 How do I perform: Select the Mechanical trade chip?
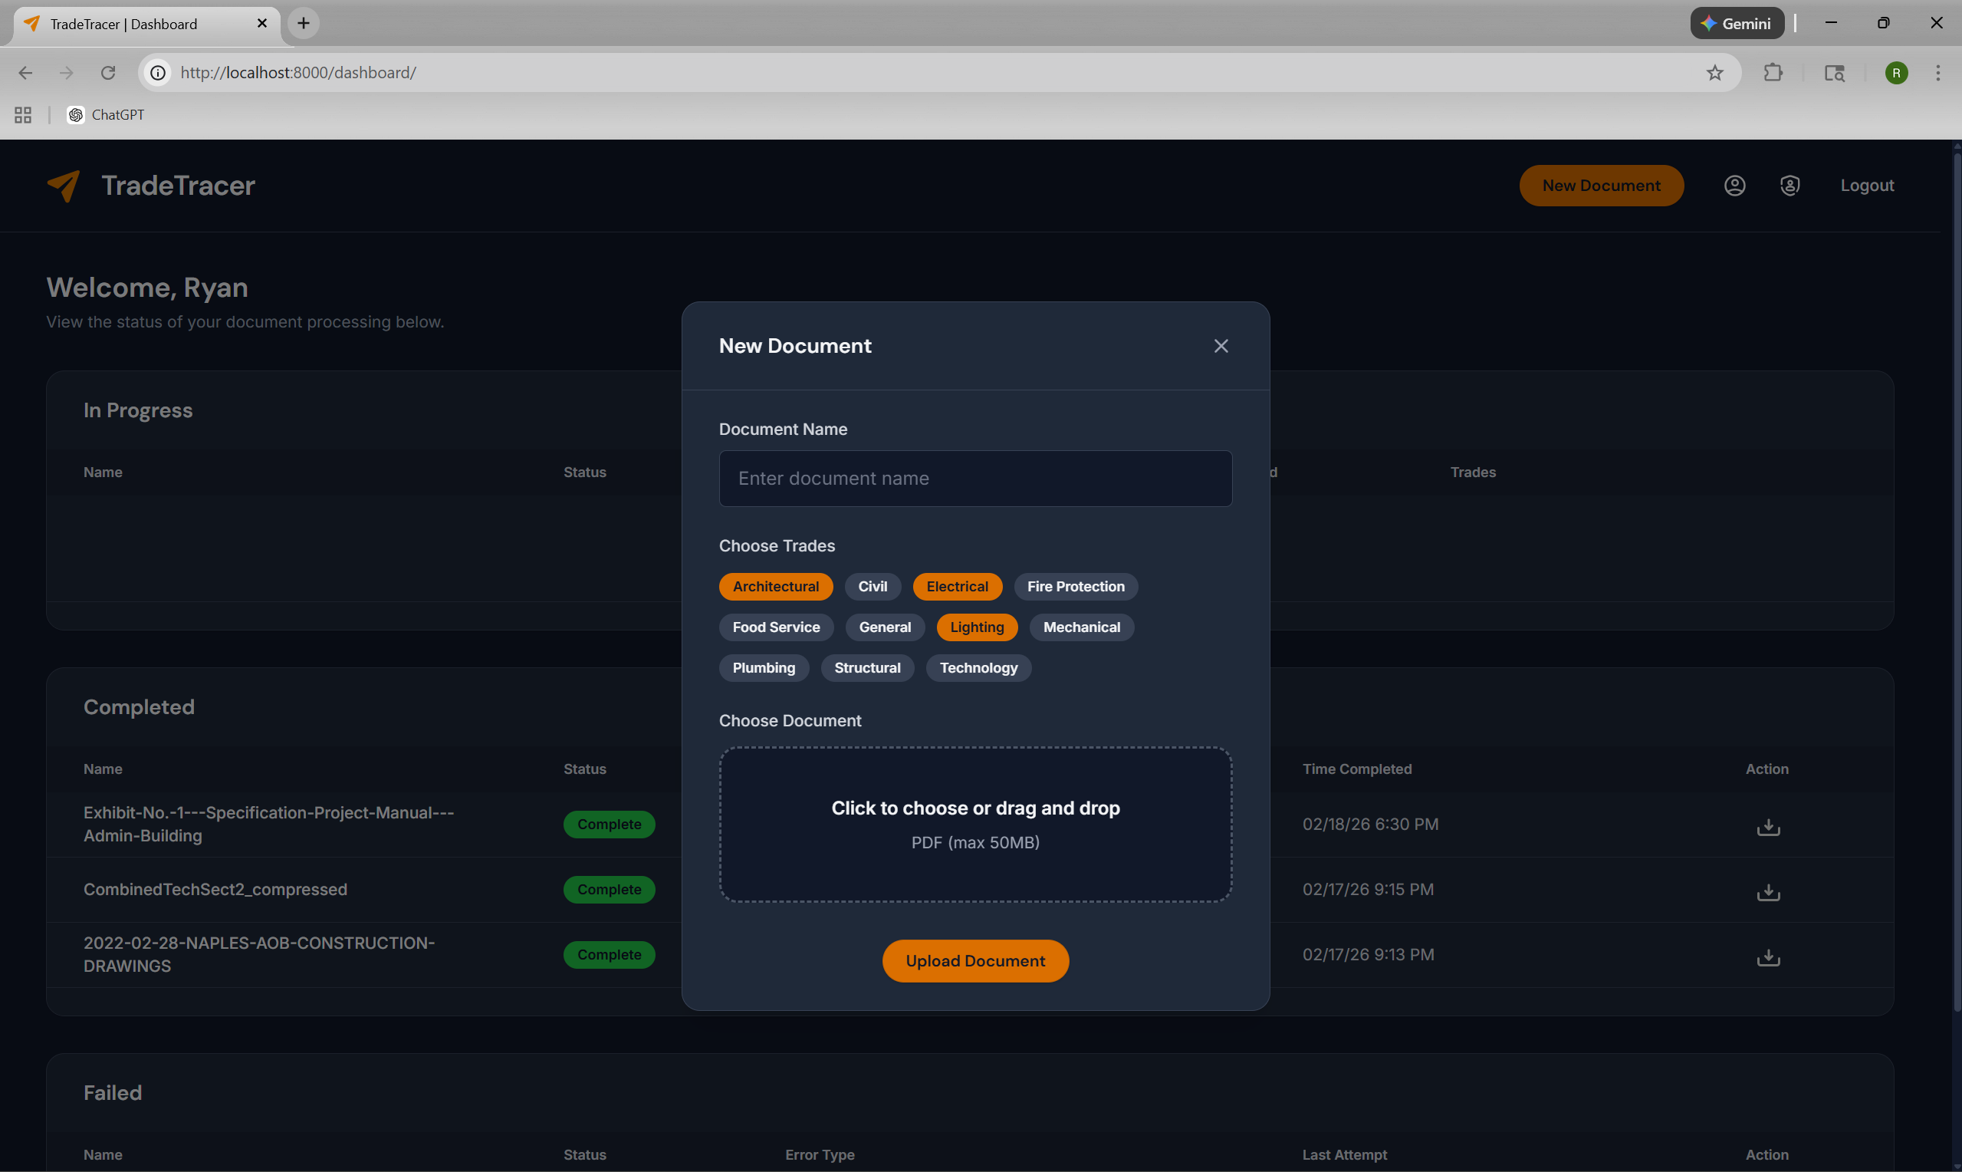coord(1081,627)
